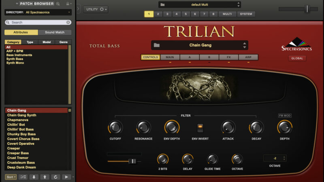The image size is (324, 182).
Task: Click the Chain Gang patch stepper arrows
Action: [x=245, y=45]
